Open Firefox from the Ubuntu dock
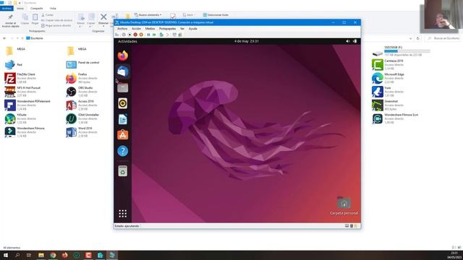The width and height of the screenshot is (463, 260). (x=123, y=56)
